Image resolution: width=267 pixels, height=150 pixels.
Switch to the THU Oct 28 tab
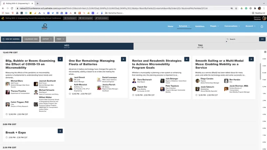[x=200, y=46]
